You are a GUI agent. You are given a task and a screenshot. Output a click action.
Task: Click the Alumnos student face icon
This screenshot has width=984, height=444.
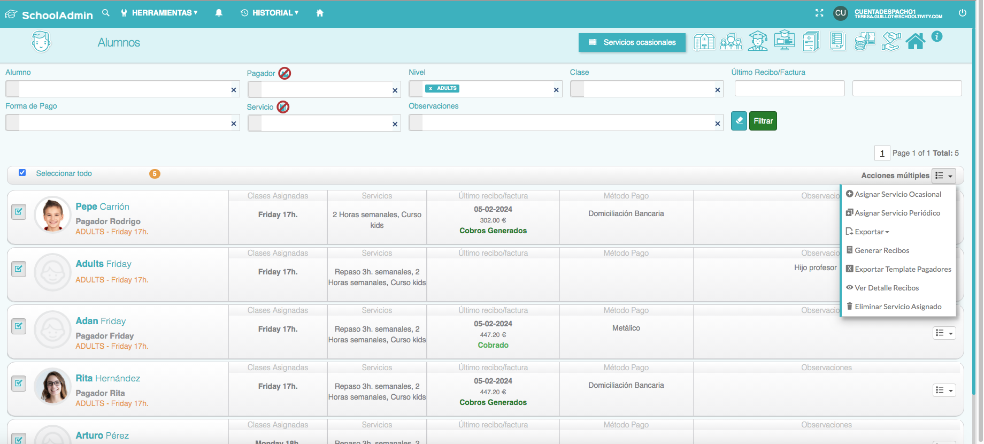point(41,42)
